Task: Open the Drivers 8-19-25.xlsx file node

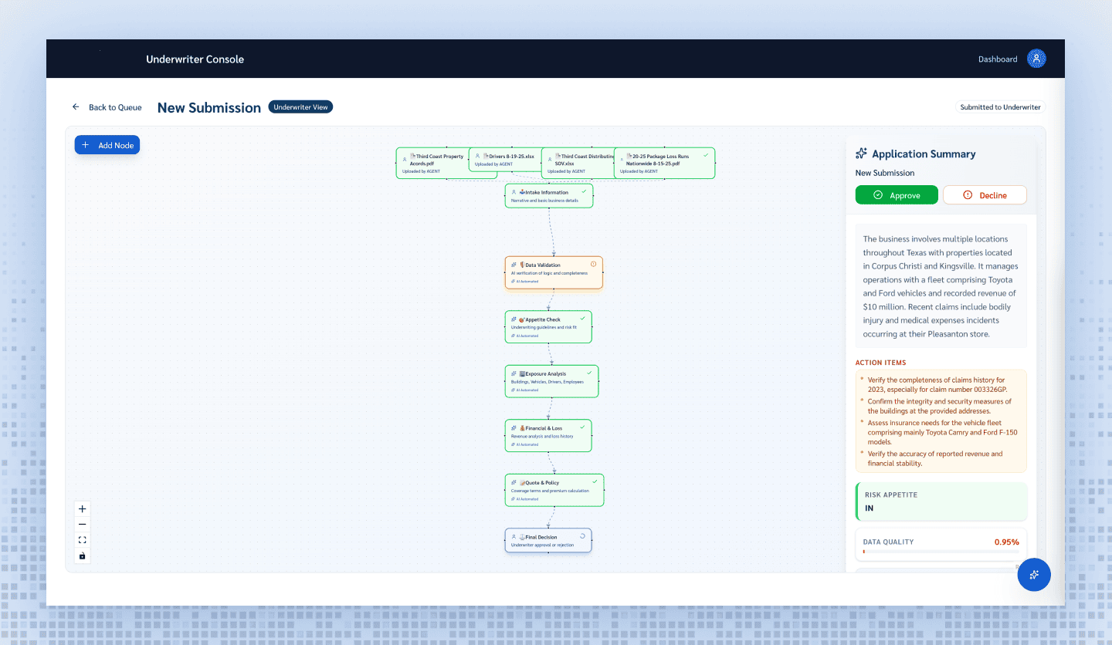Action: coord(505,160)
